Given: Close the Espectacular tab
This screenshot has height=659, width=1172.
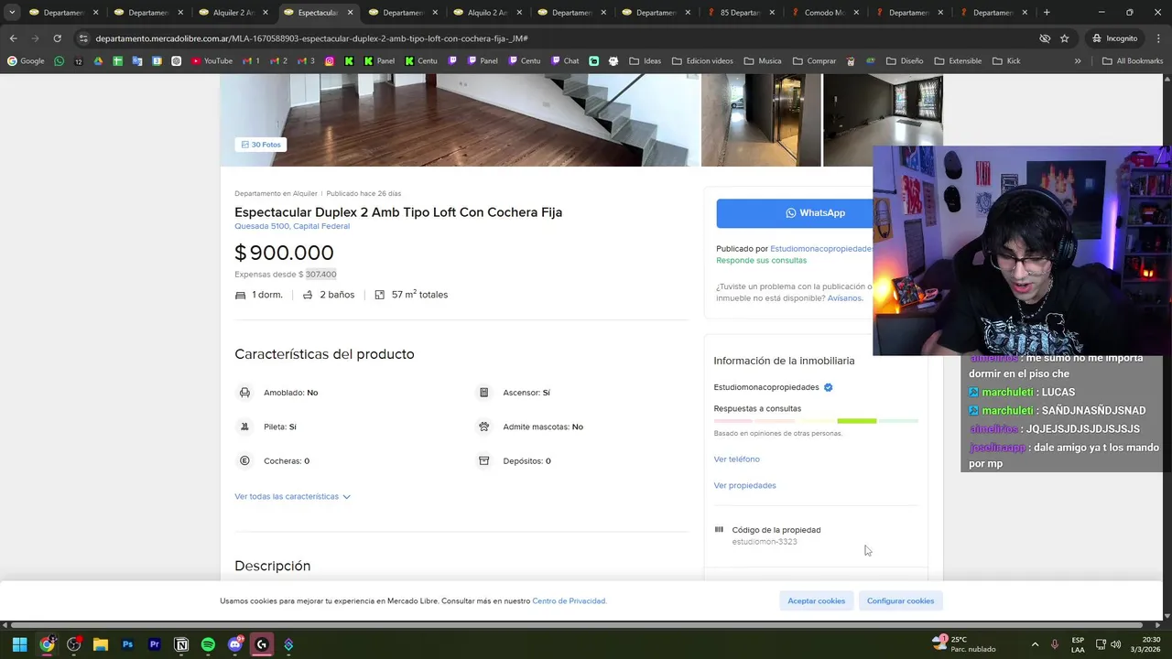Looking at the screenshot, I should point(350,13).
